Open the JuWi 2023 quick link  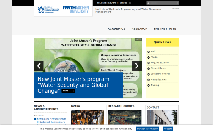click(160, 63)
